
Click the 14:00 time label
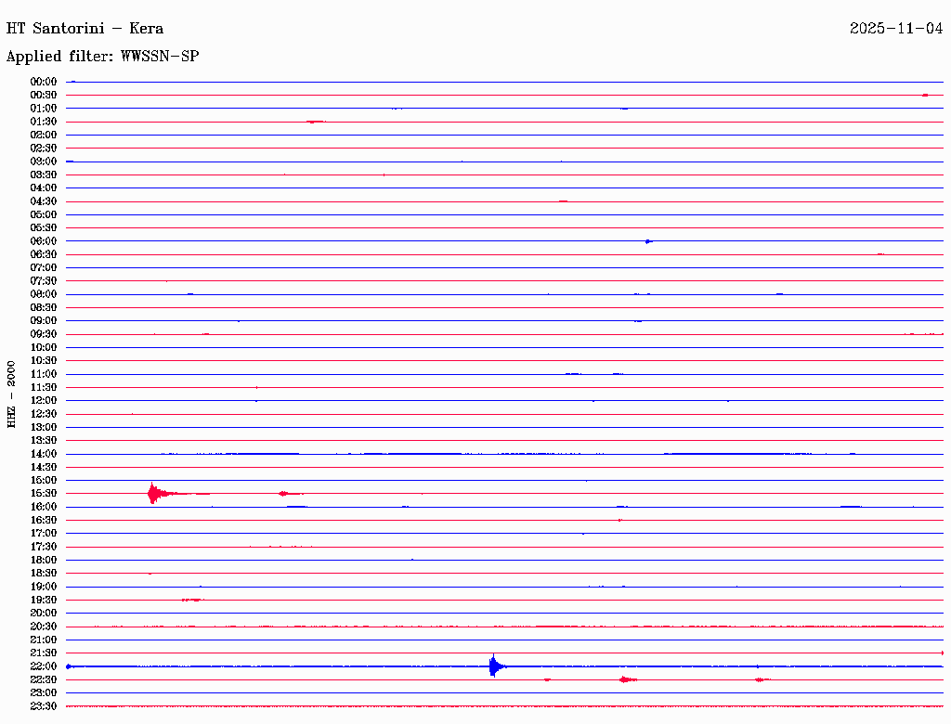pos(44,454)
